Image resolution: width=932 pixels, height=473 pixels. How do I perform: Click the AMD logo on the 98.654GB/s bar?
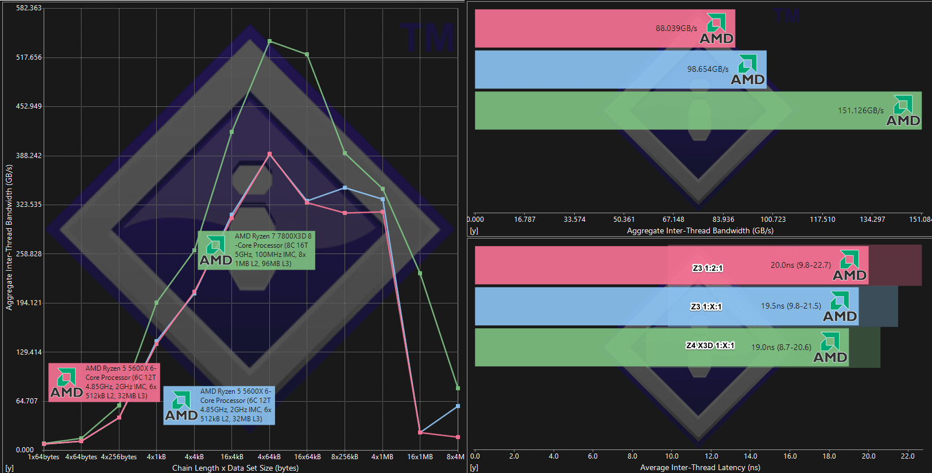[x=748, y=70]
